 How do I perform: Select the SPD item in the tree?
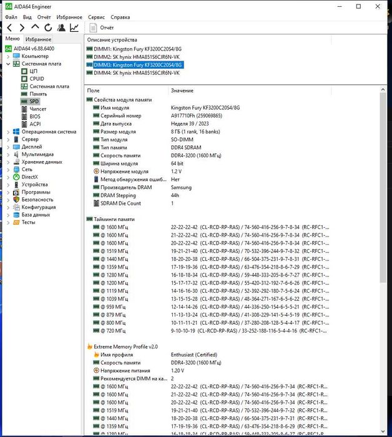pos(34,101)
